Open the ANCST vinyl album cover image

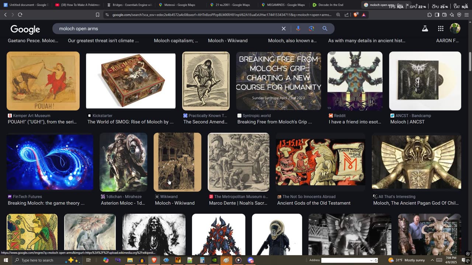pos(425,81)
